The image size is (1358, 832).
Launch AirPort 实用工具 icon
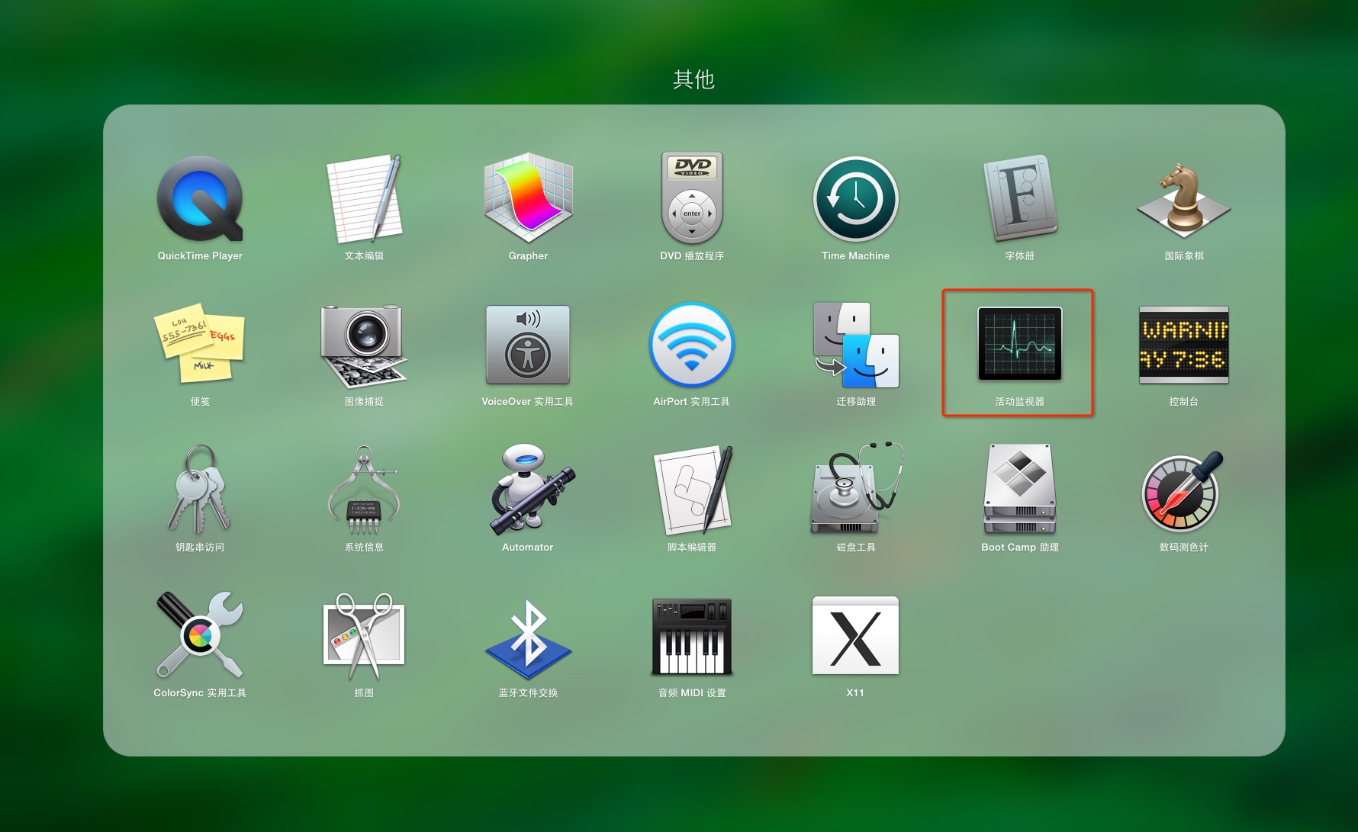[x=692, y=345]
